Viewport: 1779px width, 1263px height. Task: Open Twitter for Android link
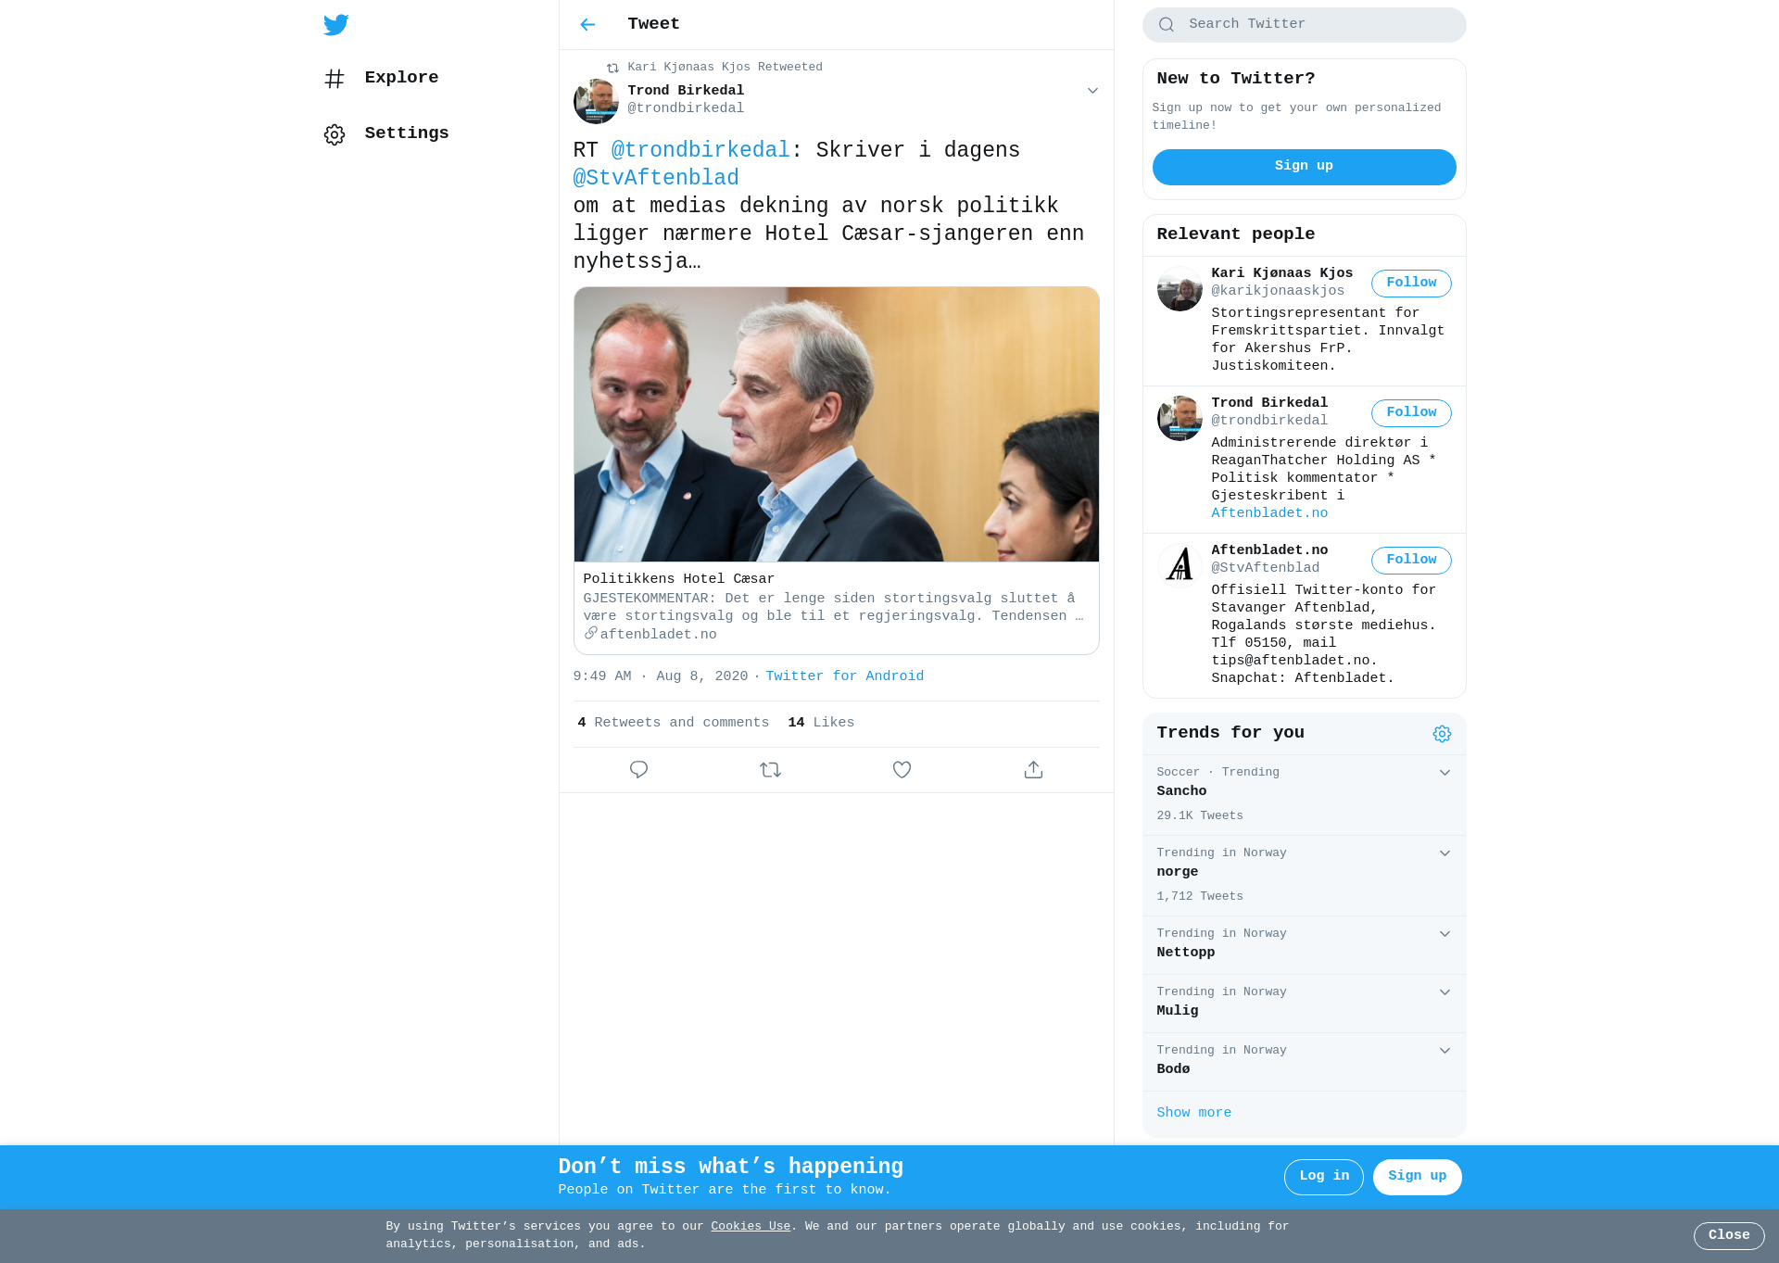[x=845, y=676]
